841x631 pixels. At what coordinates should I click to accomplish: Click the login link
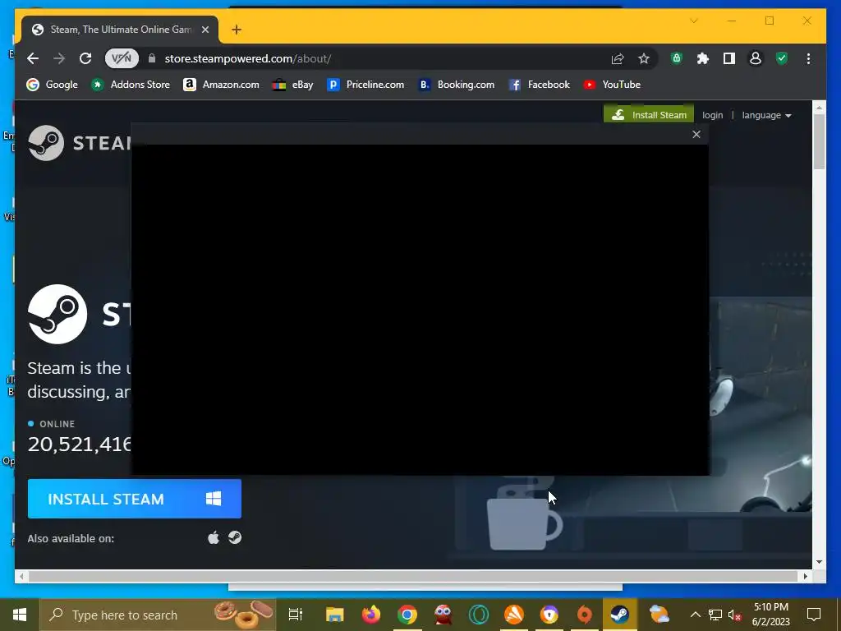(x=712, y=115)
